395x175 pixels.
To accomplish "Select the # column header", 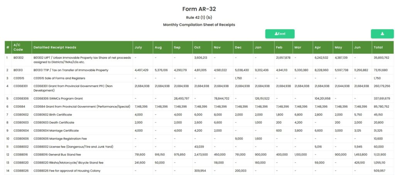I will pos(8,47).
